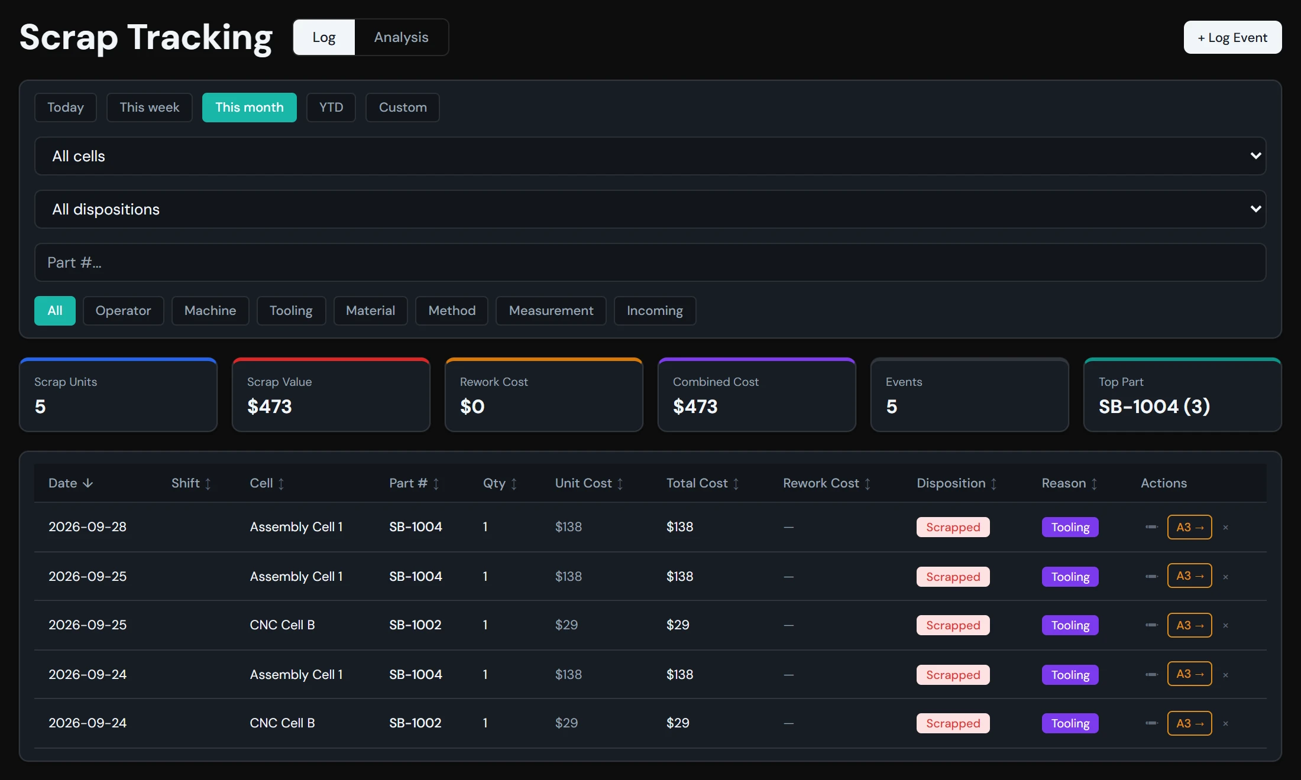The width and height of the screenshot is (1301, 780).
Task: Open A3 for the 2026-09-28 row
Action: pyautogui.click(x=1189, y=527)
